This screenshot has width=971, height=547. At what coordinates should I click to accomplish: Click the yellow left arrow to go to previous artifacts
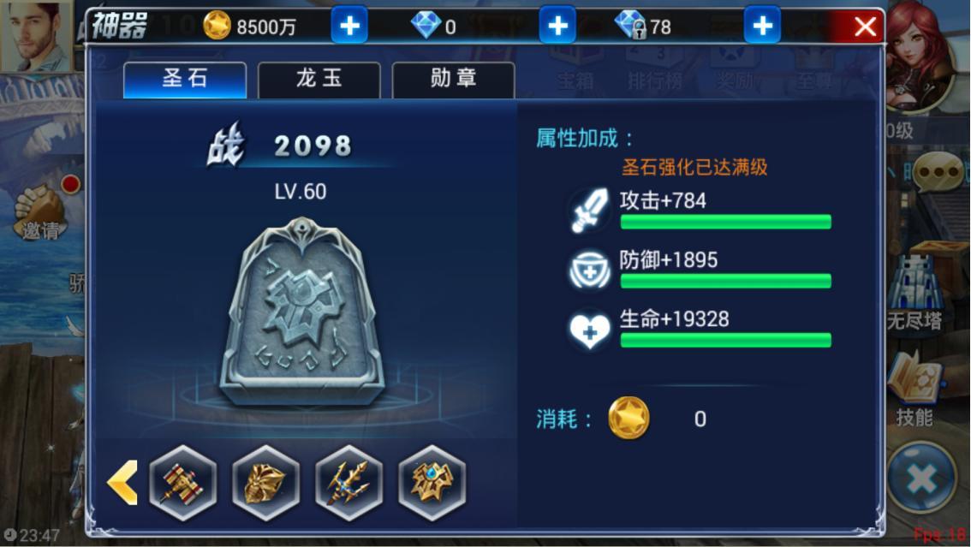coord(122,483)
